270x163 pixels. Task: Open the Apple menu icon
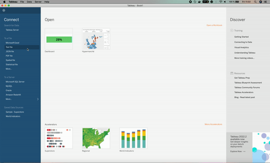(x=4, y=2)
